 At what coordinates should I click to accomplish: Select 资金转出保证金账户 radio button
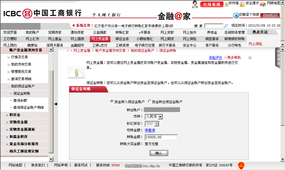[x=149, y=101]
